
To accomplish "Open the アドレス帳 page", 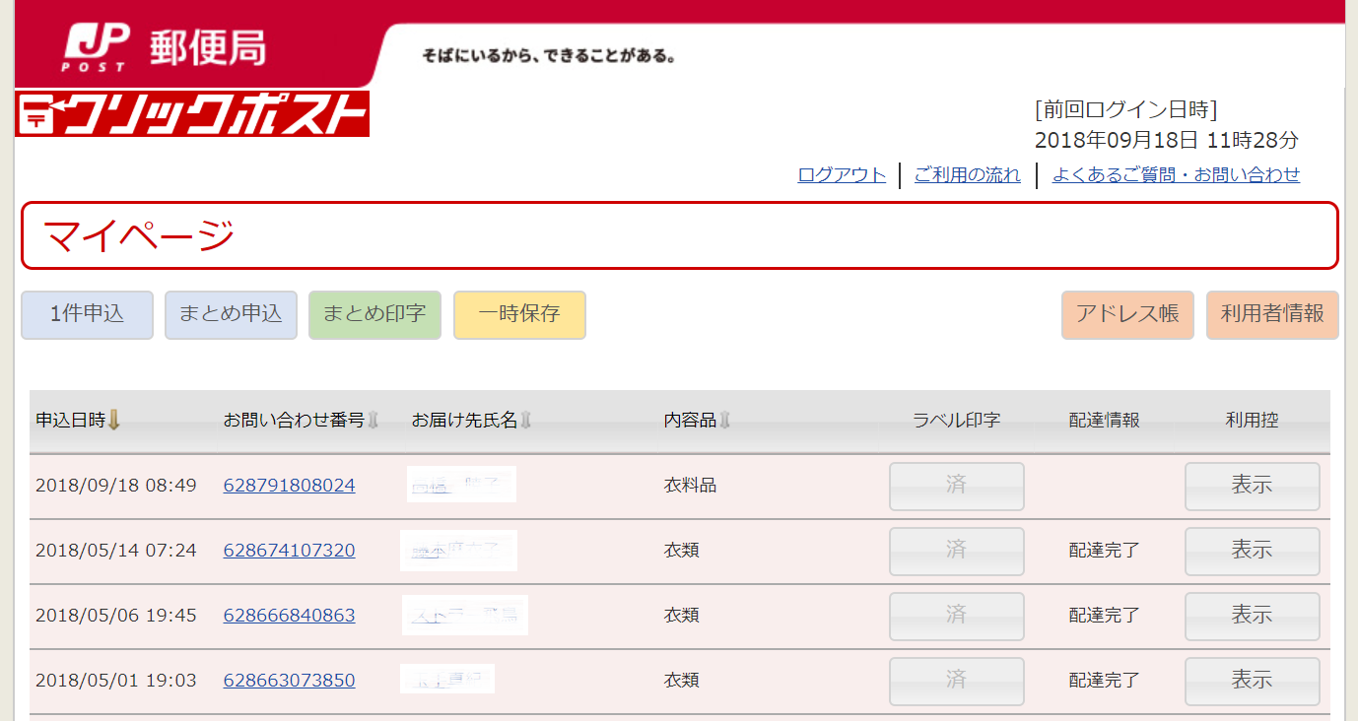I will pyautogui.click(x=1127, y=315).
